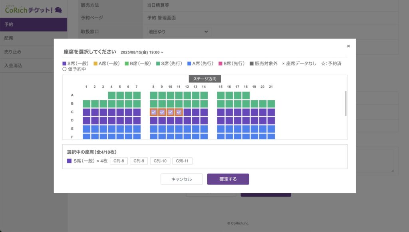Uncheck selected seat C-11

pyautogui.click(x=179, y=112)
